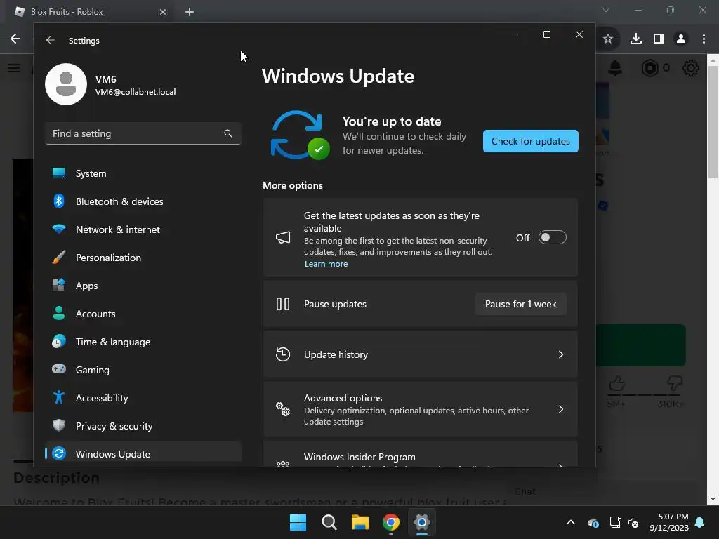
Task: Select the Blox Fruits - Roblox tab
Action: point(89,12)
